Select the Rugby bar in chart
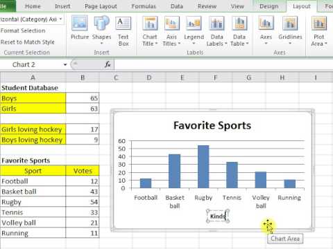 pyautogui.click(x=203, y=167)
